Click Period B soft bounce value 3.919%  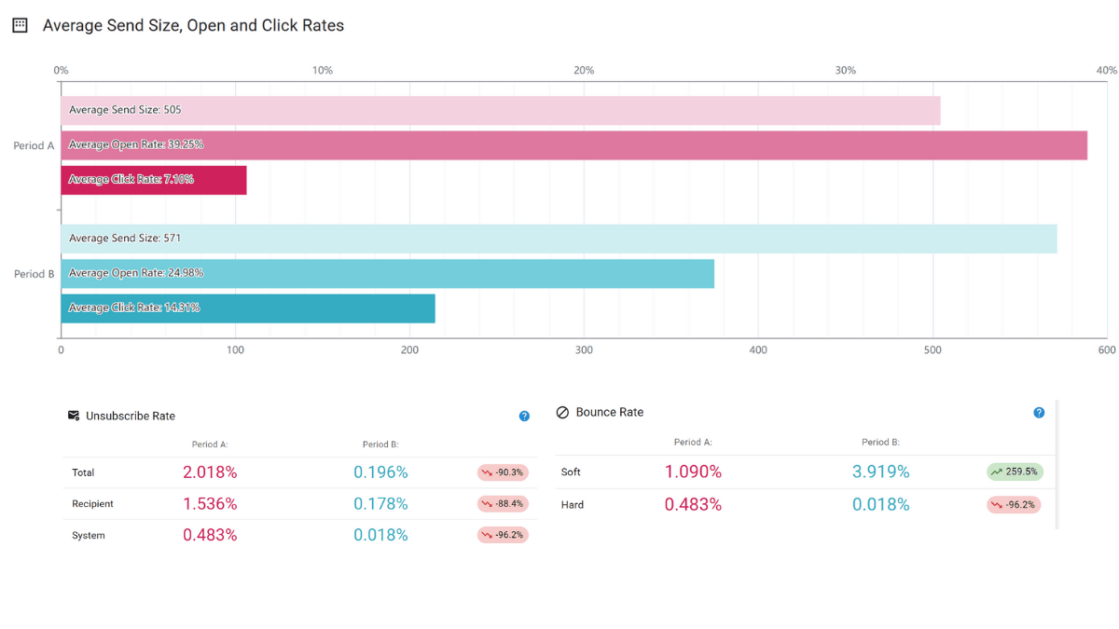tap(880, 472)
